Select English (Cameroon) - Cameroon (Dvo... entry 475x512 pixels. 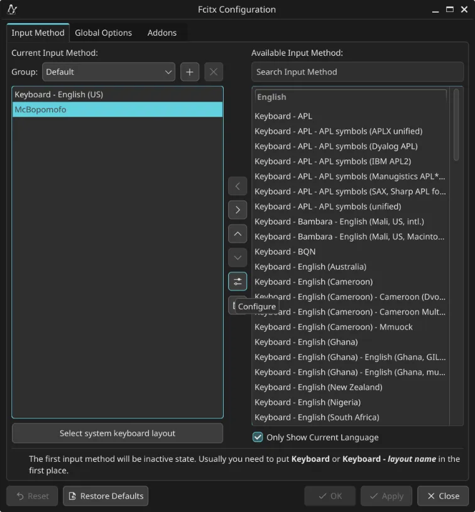351,297
